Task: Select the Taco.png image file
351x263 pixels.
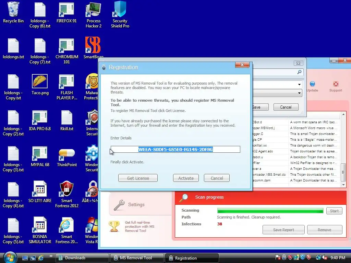Action: 40,85
